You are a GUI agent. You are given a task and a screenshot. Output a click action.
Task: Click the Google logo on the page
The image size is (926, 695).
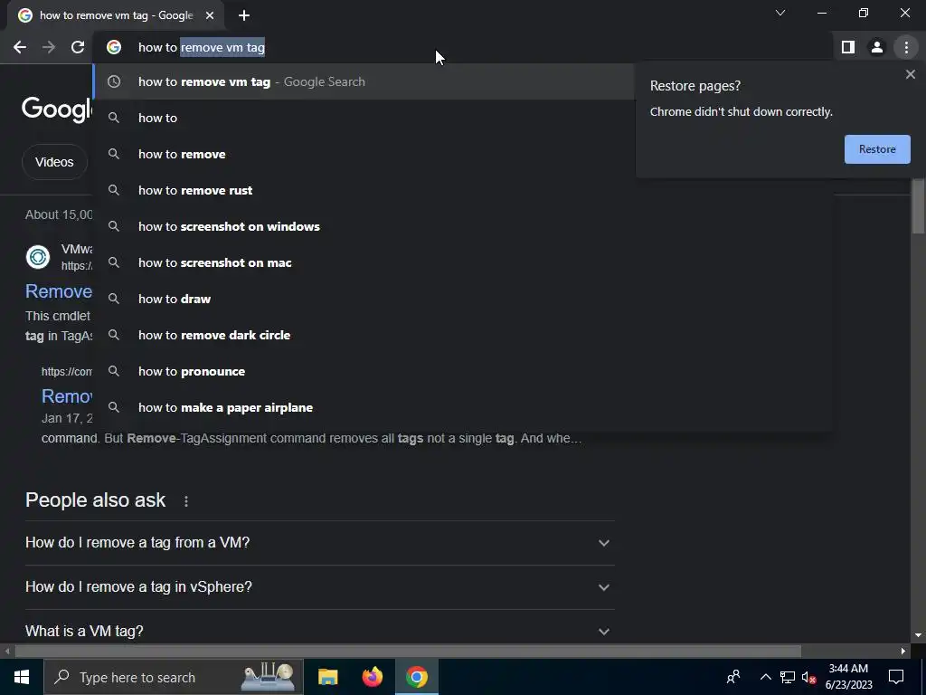(x=57, y=109)
